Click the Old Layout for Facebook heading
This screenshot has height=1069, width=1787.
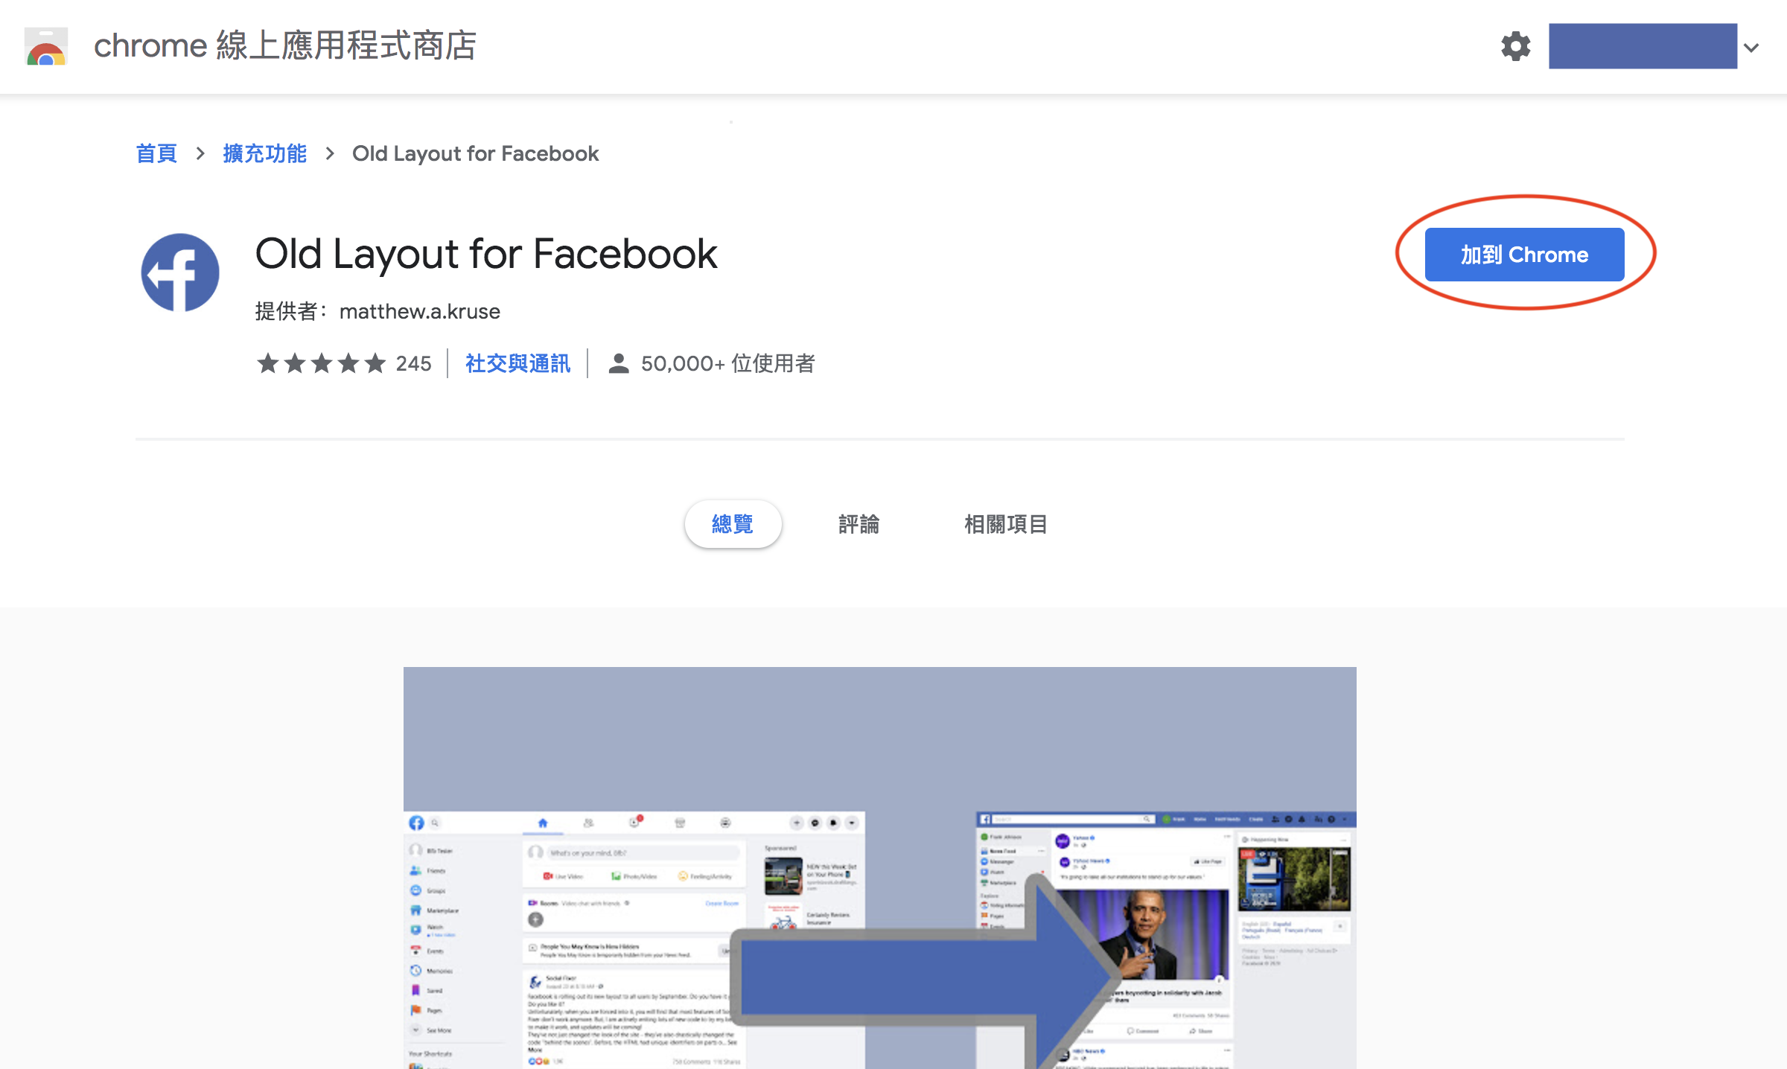(485, 254)
